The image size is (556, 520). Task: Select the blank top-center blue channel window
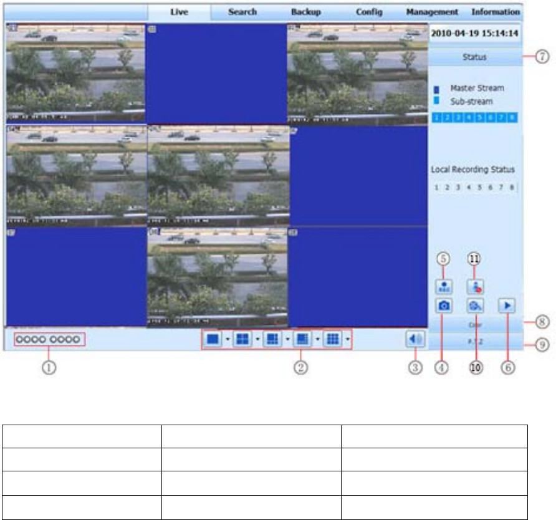[x=216, y=74]
